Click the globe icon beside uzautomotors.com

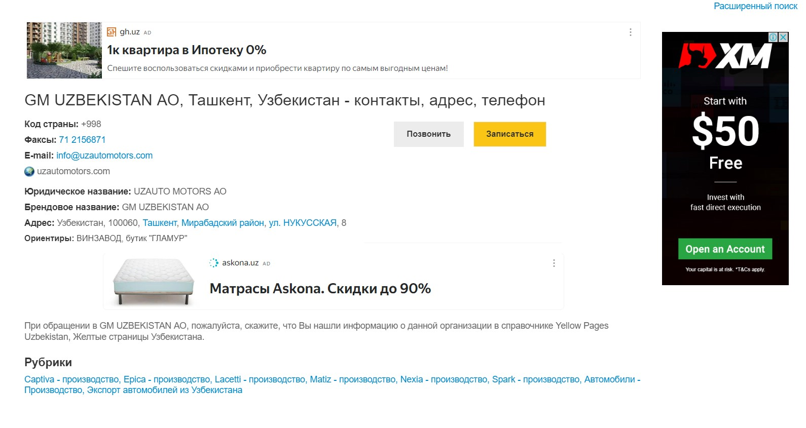click(x=29, y=172)
